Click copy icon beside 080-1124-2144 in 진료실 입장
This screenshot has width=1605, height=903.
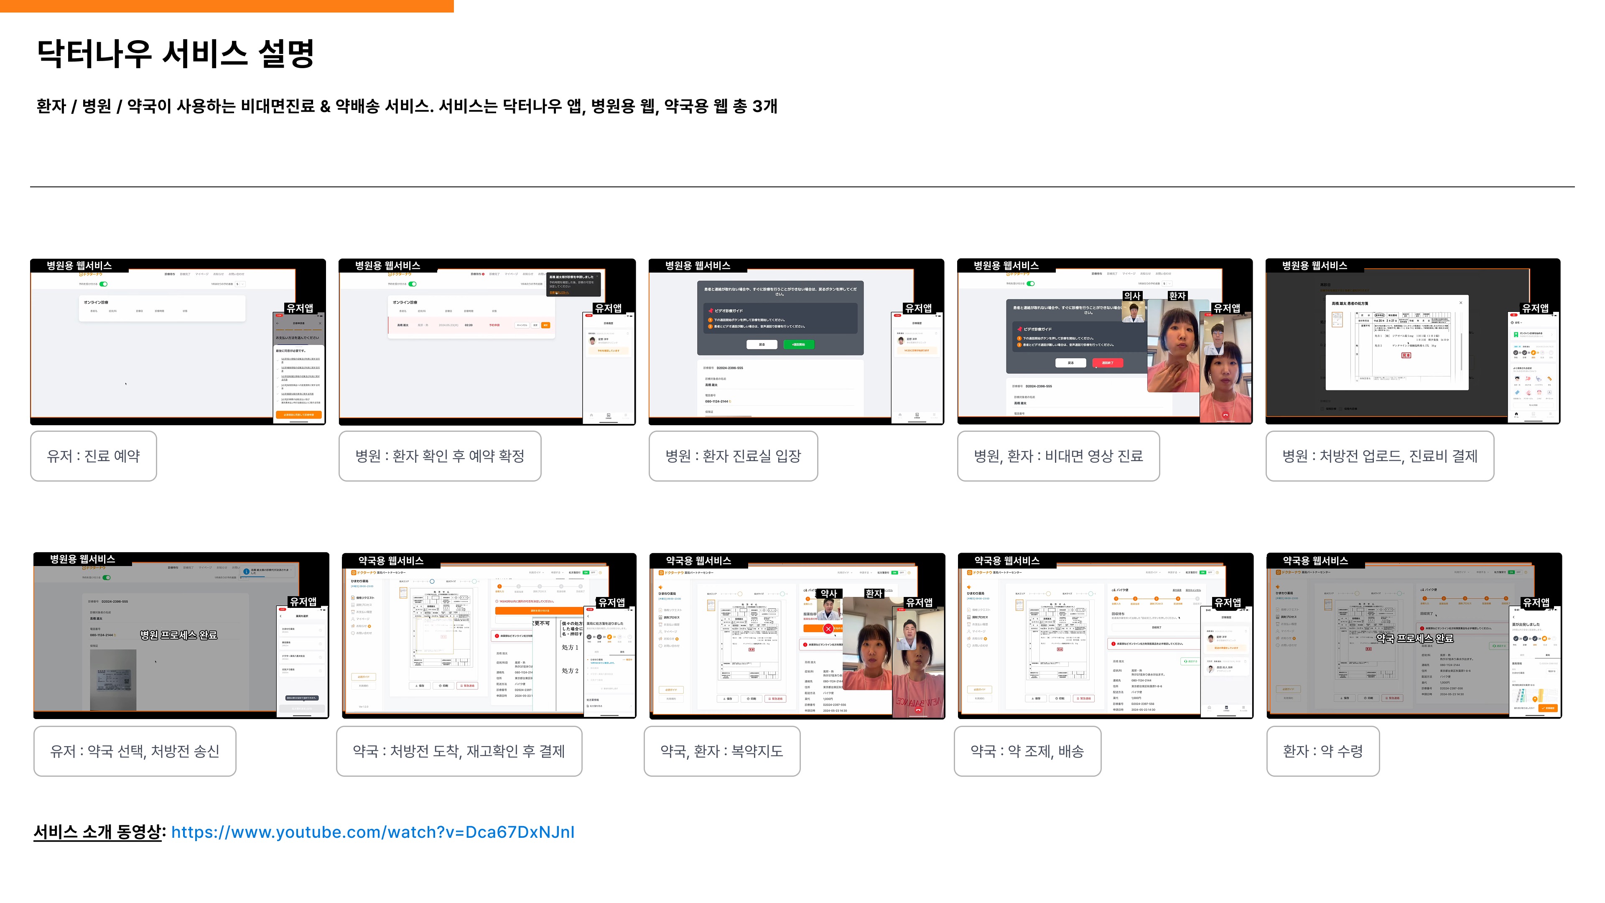coord(730,401)
